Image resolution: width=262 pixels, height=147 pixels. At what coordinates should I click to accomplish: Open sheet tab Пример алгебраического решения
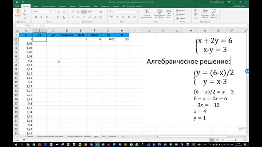(x=50, y=136)
